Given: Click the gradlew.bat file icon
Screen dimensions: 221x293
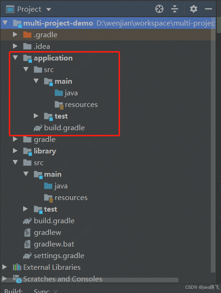Looking at the screenshot, I should pyautogui.click(x=27, y=244).
